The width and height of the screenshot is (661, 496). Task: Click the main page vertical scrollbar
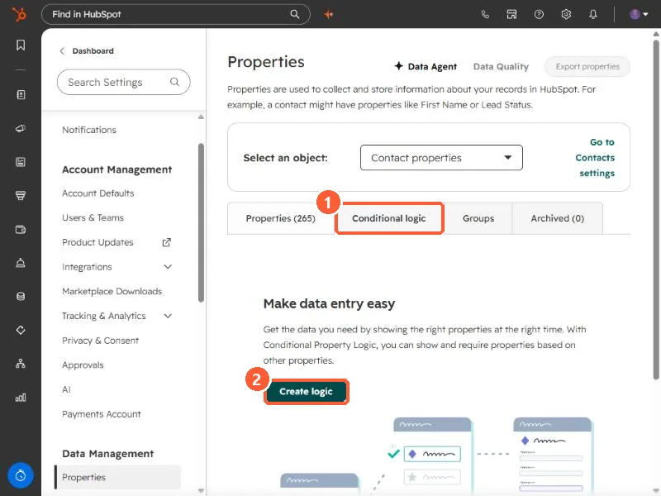click(x=656, y=209)
